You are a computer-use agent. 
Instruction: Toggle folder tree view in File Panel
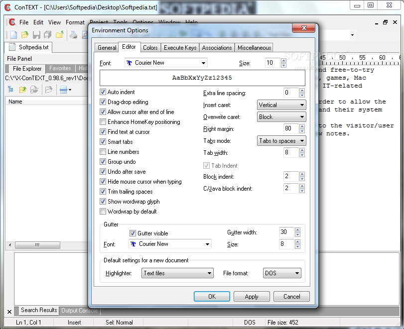click(10, 90)
